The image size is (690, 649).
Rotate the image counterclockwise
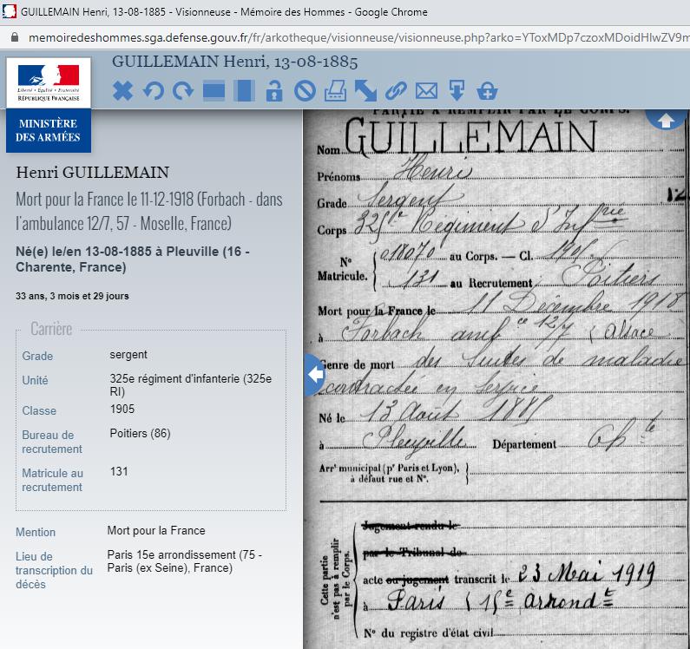tap(153, 91)
